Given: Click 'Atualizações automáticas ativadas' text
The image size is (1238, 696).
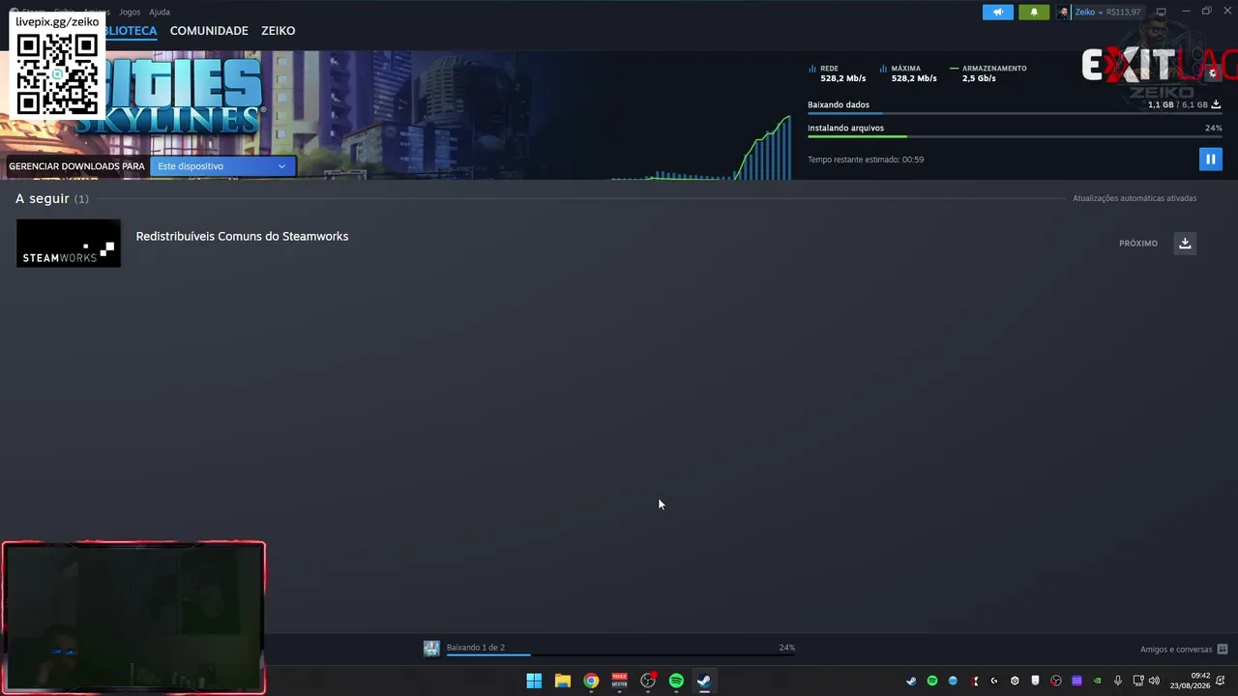Looking at the screenshot, I should [x=1135, y=198].
